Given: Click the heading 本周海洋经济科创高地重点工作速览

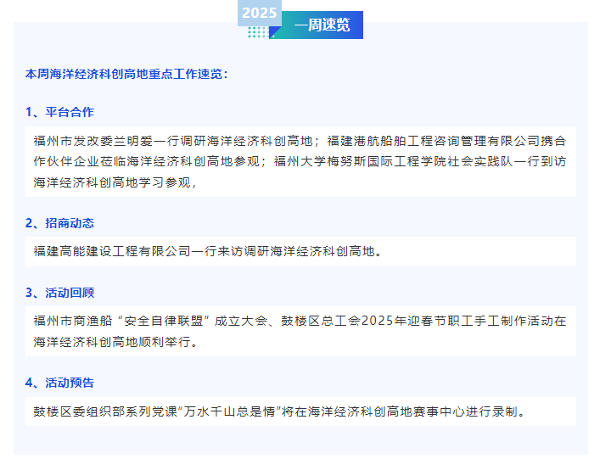Looking at the screenshot, I should click(126, 74).
